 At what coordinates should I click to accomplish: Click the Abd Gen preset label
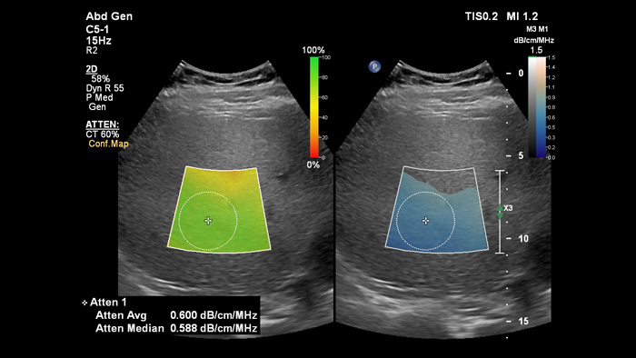coord(109,16)
